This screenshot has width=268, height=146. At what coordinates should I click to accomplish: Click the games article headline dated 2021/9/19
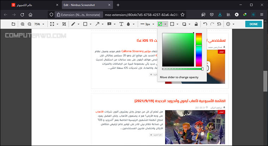click(x=180, y=101)
